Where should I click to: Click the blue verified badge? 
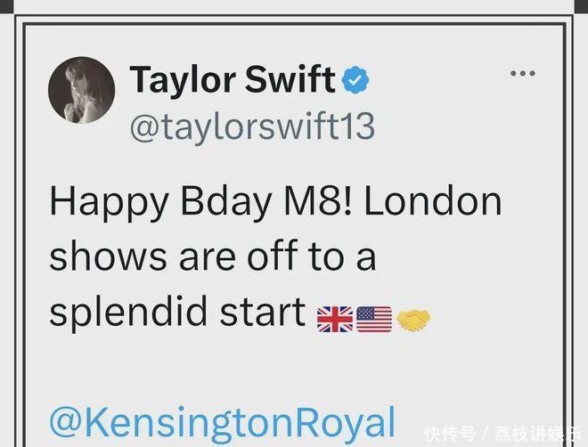pos(355,79)
